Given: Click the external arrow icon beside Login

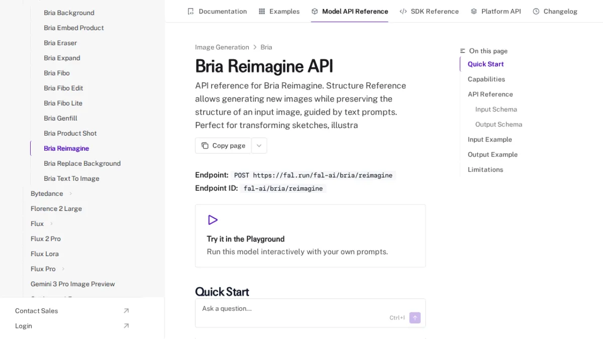Looking at the screenshot, I should pos(126,326).
